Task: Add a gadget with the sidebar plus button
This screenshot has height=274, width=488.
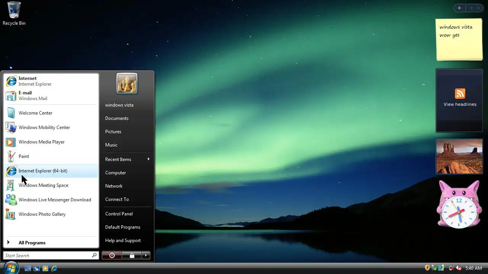Action: (459, 8)
